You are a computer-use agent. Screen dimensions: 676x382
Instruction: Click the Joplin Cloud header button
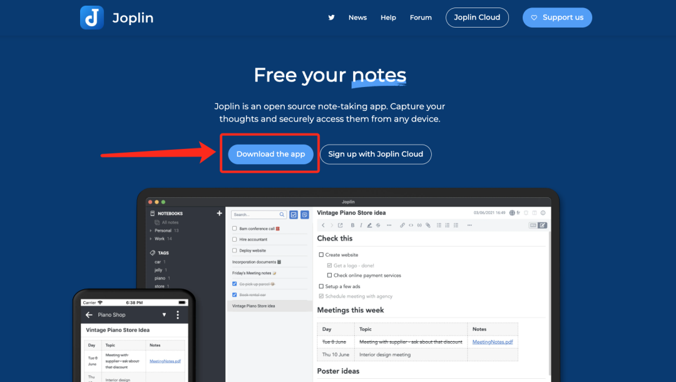(477, 18)
